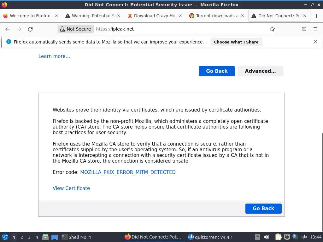
Task: Close the Download Crazy Holi tab
Action: [180, 16]
